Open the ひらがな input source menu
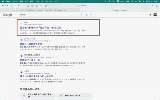The height and width of the screenshot is (100, 160). 121,1
